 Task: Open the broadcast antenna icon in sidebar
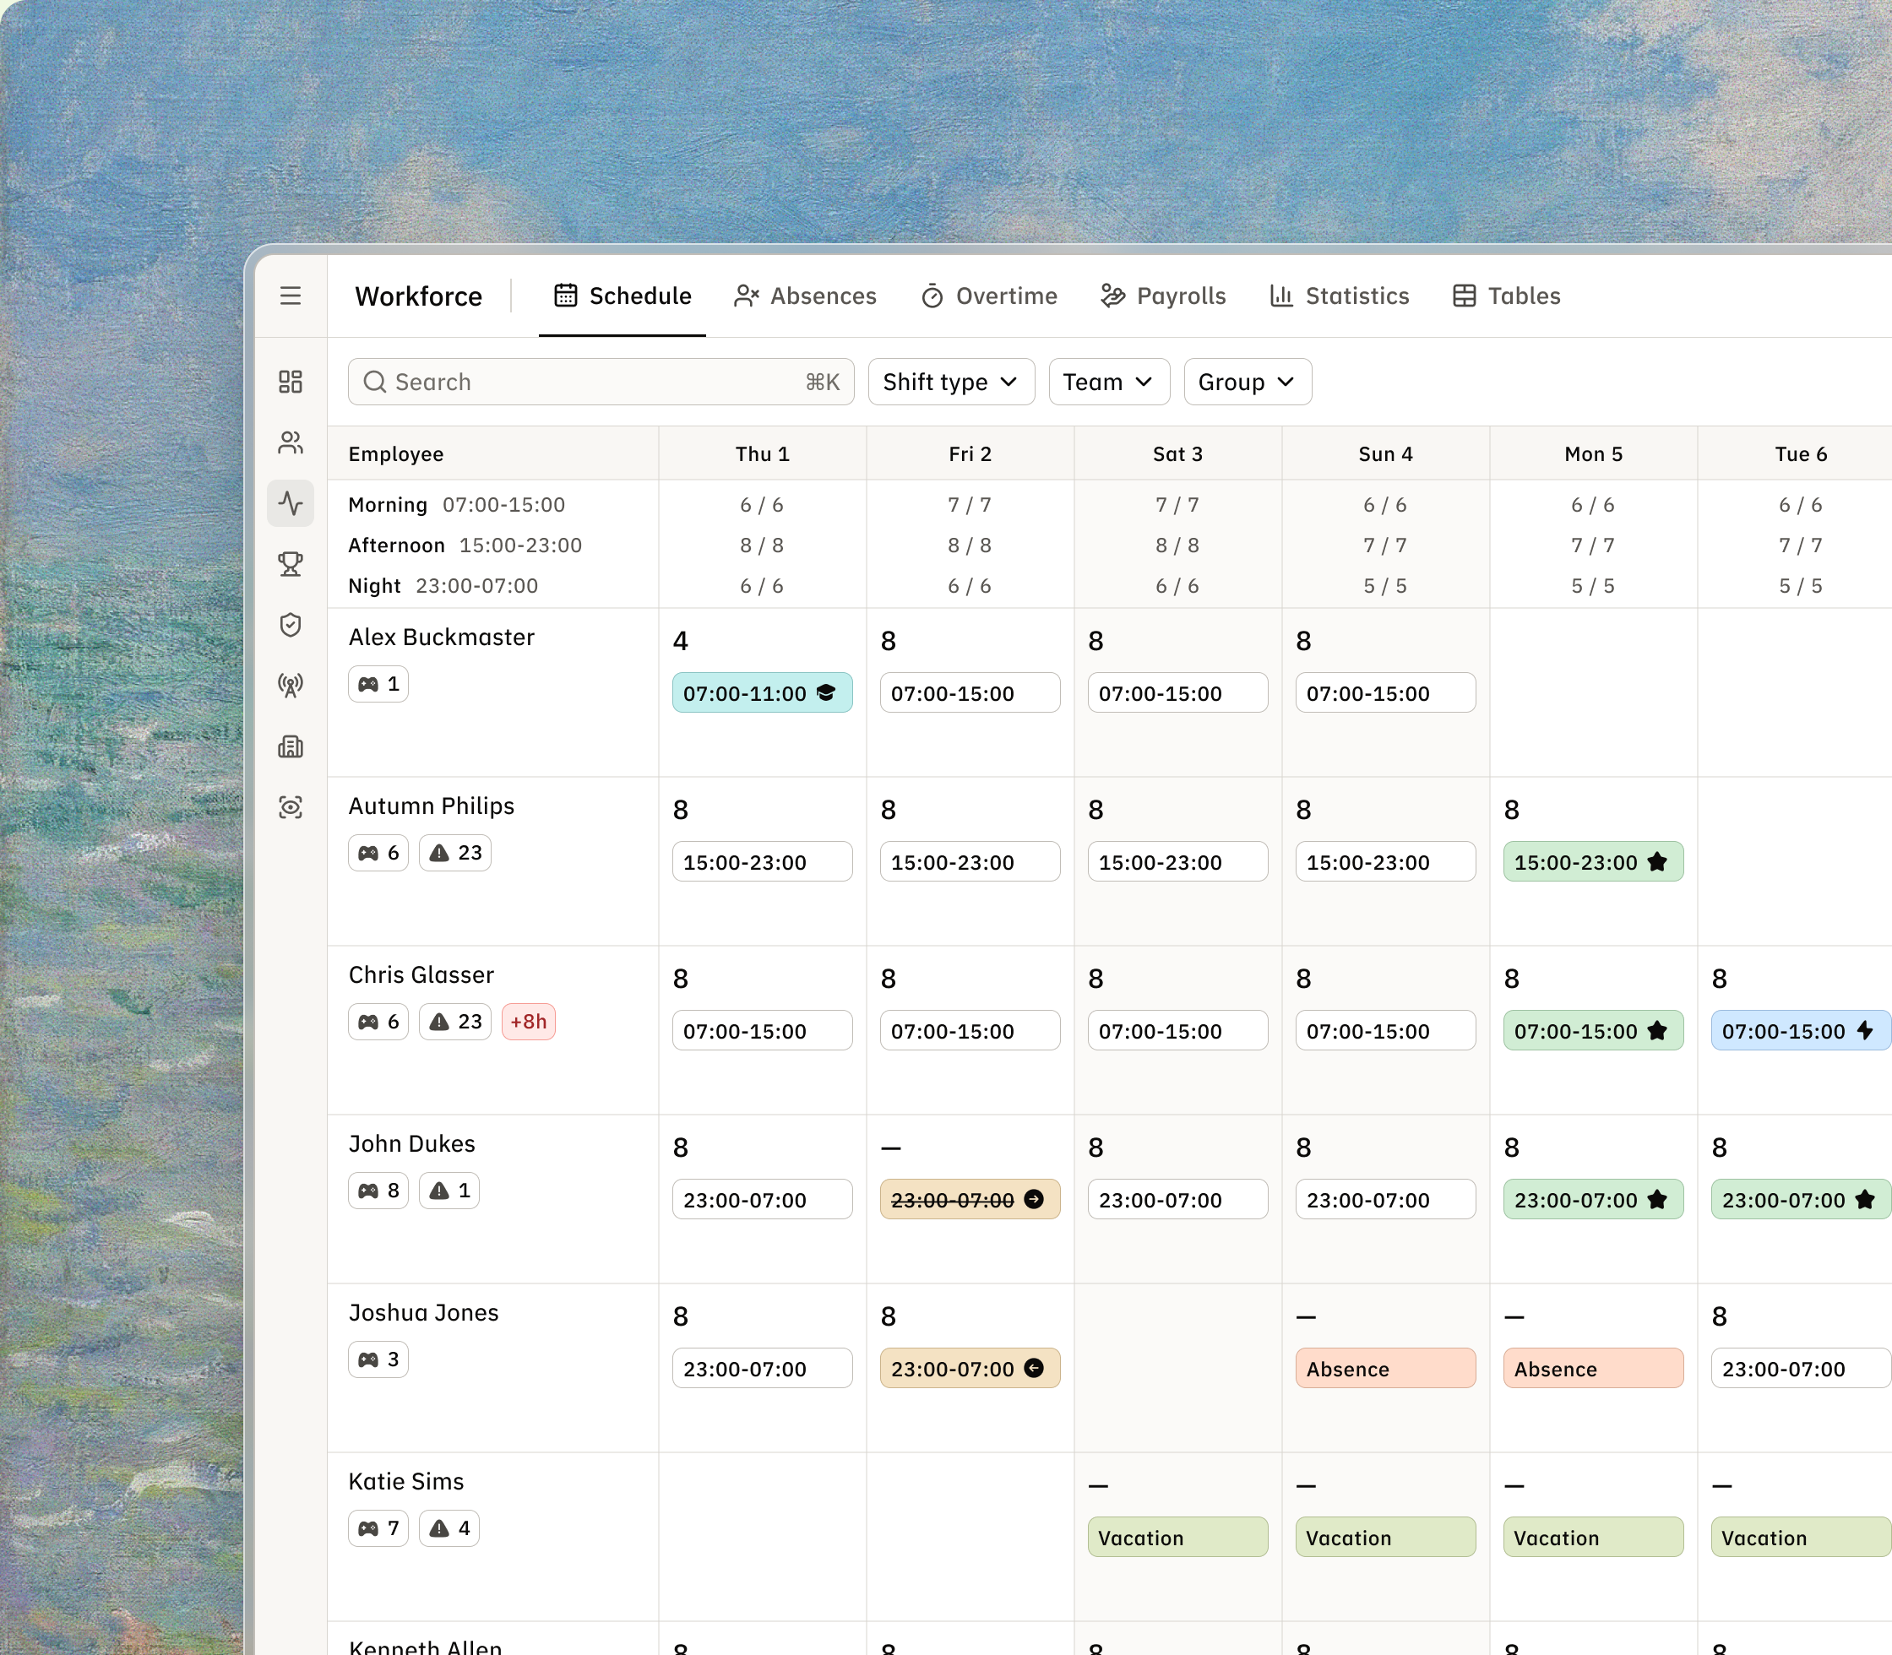(x=290, y=686)
